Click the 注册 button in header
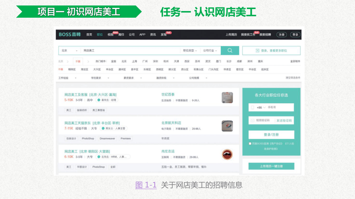 point(282,35)
